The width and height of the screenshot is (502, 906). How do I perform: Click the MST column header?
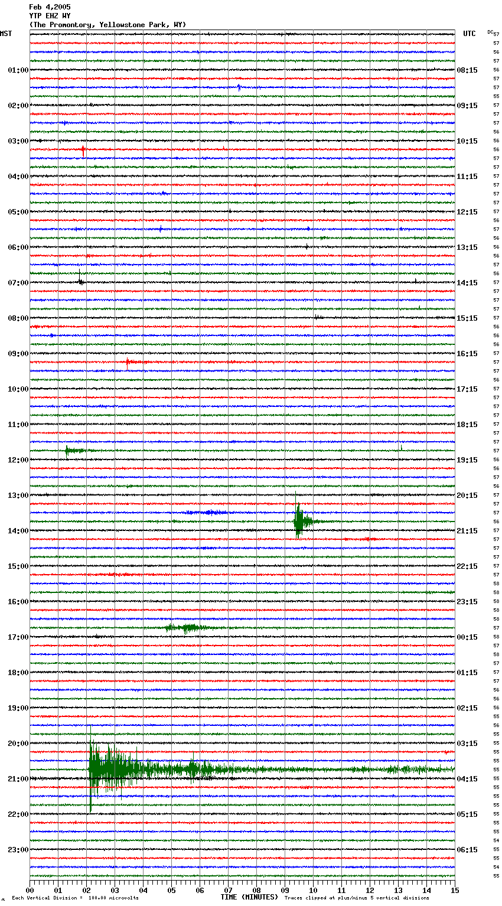pos(6,34)
